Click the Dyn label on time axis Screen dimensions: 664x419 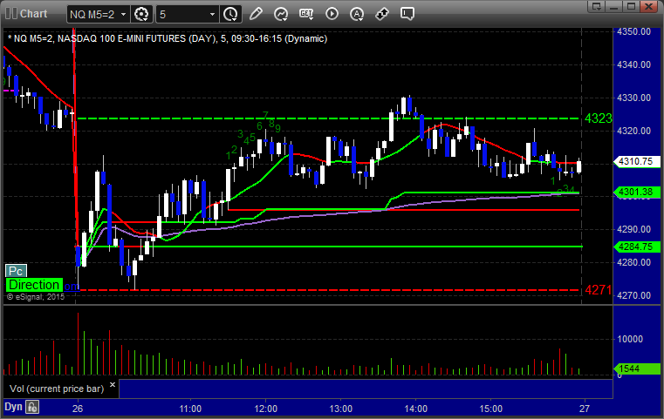[x=13, y=407]
